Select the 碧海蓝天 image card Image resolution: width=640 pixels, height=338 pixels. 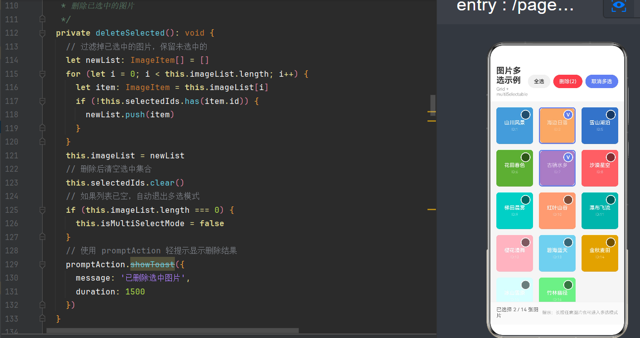click(x=557, y=253)
